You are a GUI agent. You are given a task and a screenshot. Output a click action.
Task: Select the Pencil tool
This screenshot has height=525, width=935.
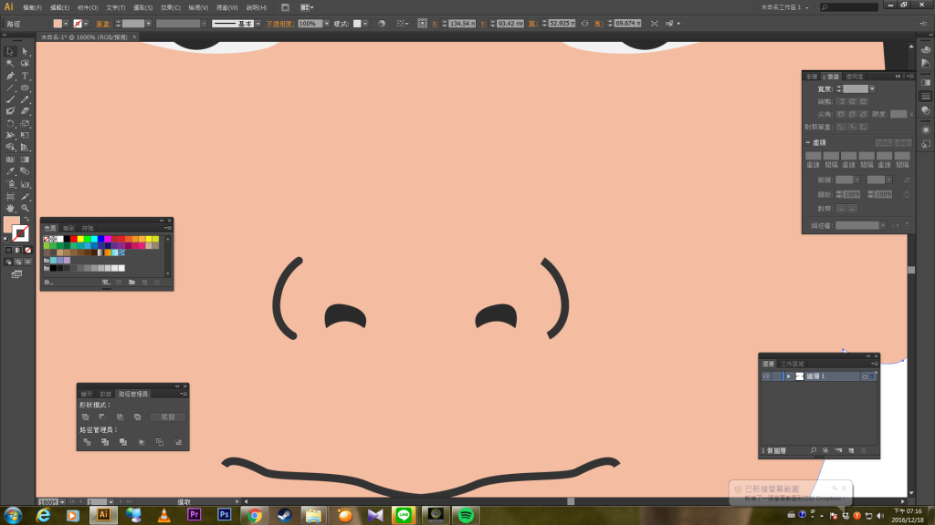tap(25, 99)
